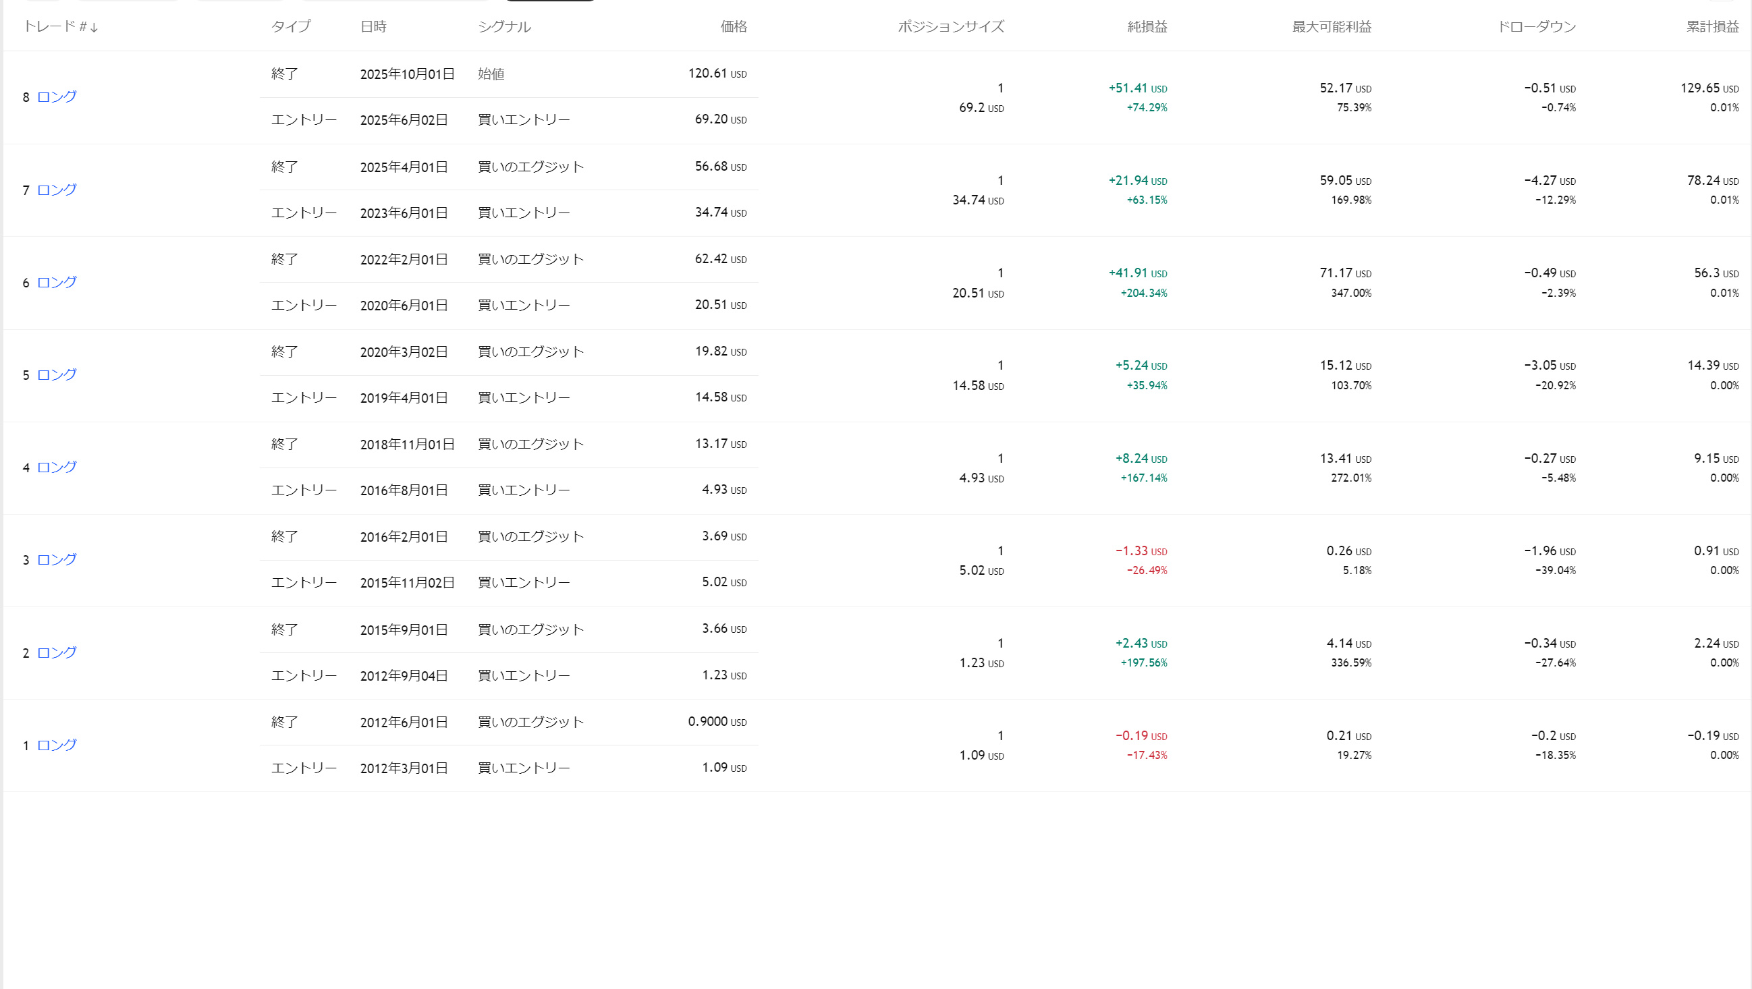Click the 累計損益 column header

click(x=1712, y=26)
